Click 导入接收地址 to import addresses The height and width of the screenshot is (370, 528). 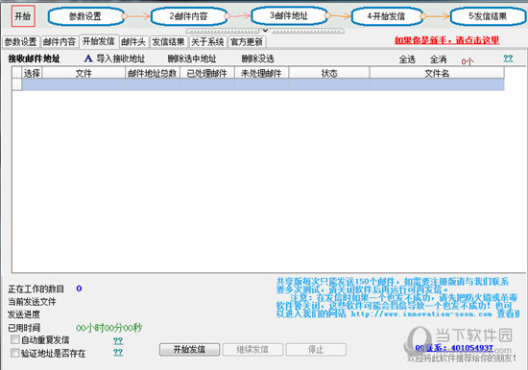121,58
